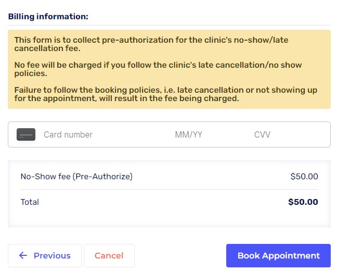Image resolution: width=337 pixels, height=271 pixels.
Task: Click the line under Billing information heading
Action: 169,25
